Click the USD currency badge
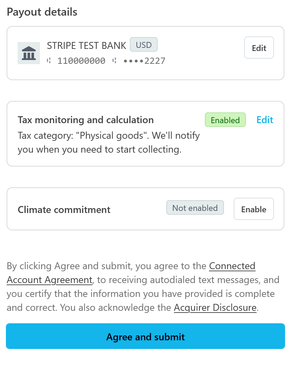This screenshot has height=367, width=292. (143, 45)
